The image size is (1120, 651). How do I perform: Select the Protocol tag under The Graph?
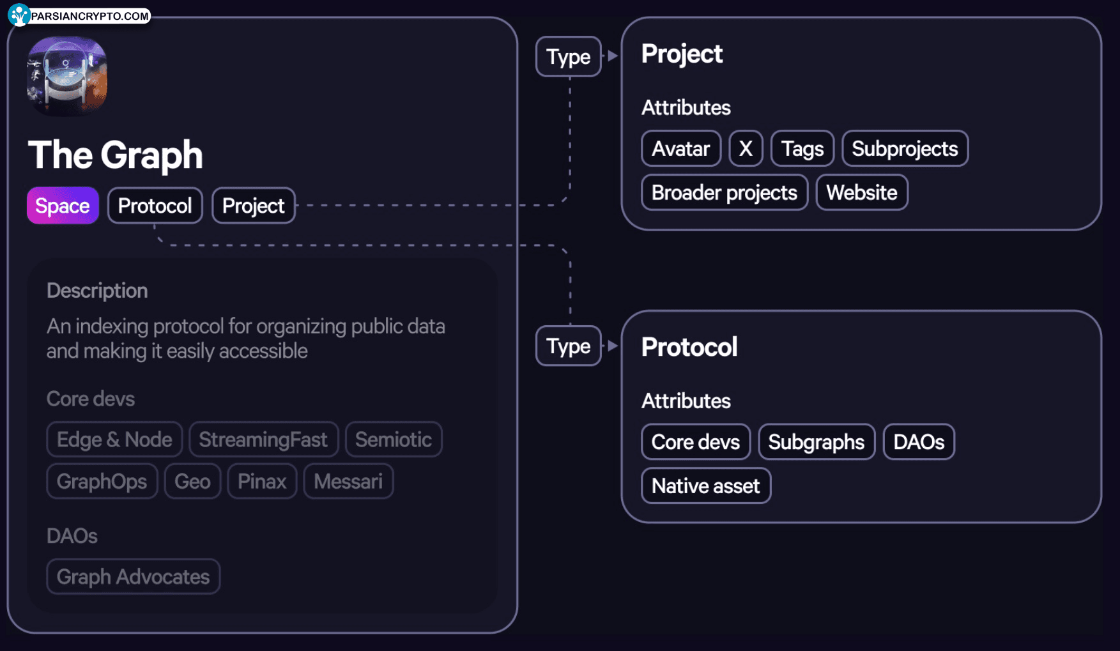click(155, 206)
